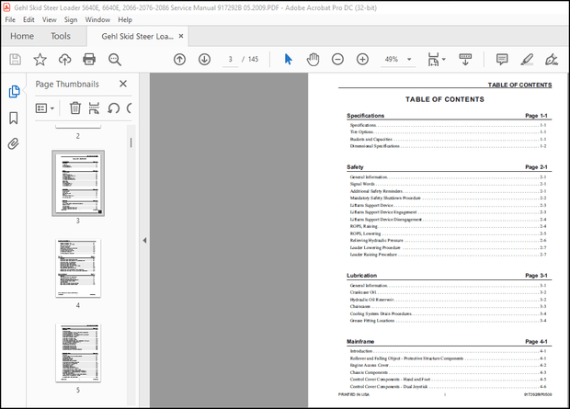
Task: Click the page number input field
Action: (x=231, y=59)
